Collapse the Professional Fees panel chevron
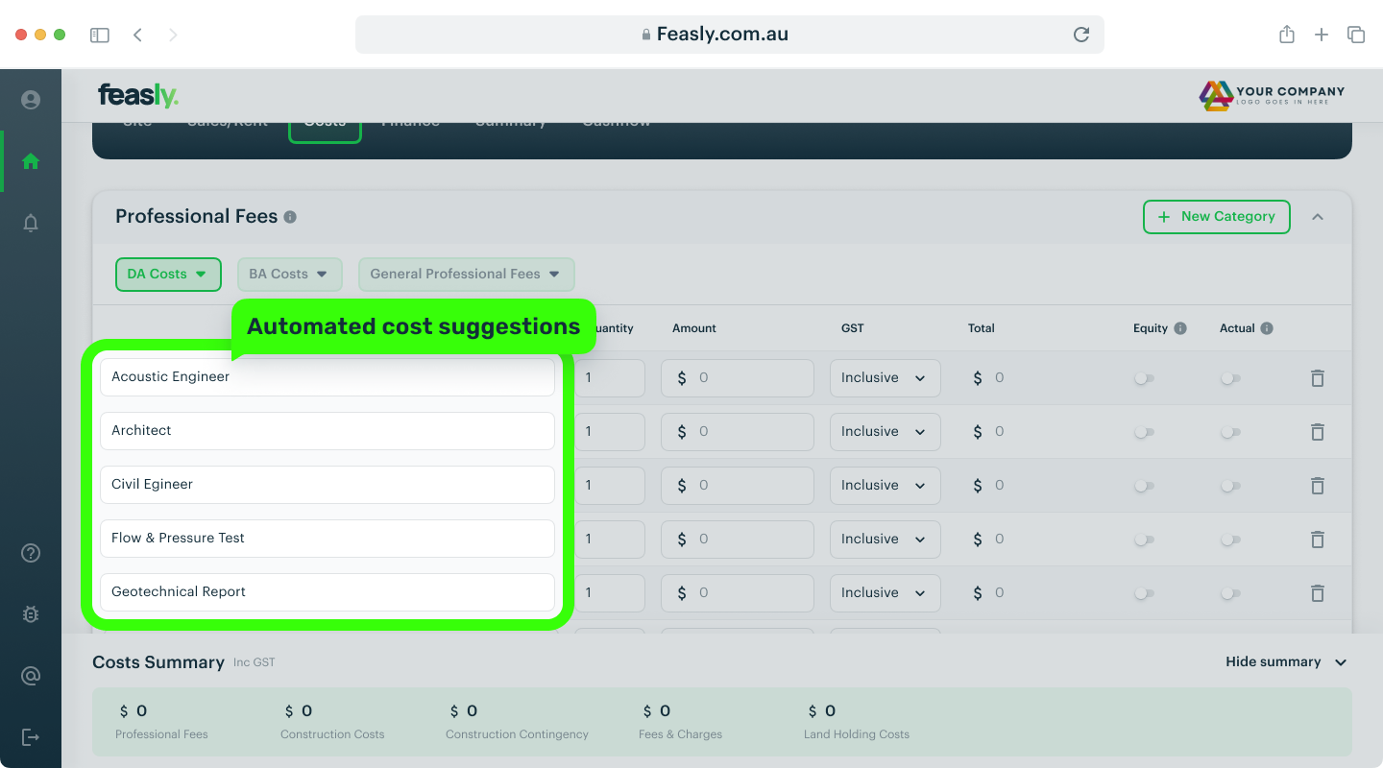1383x768 pixels. pos(1318,216)
